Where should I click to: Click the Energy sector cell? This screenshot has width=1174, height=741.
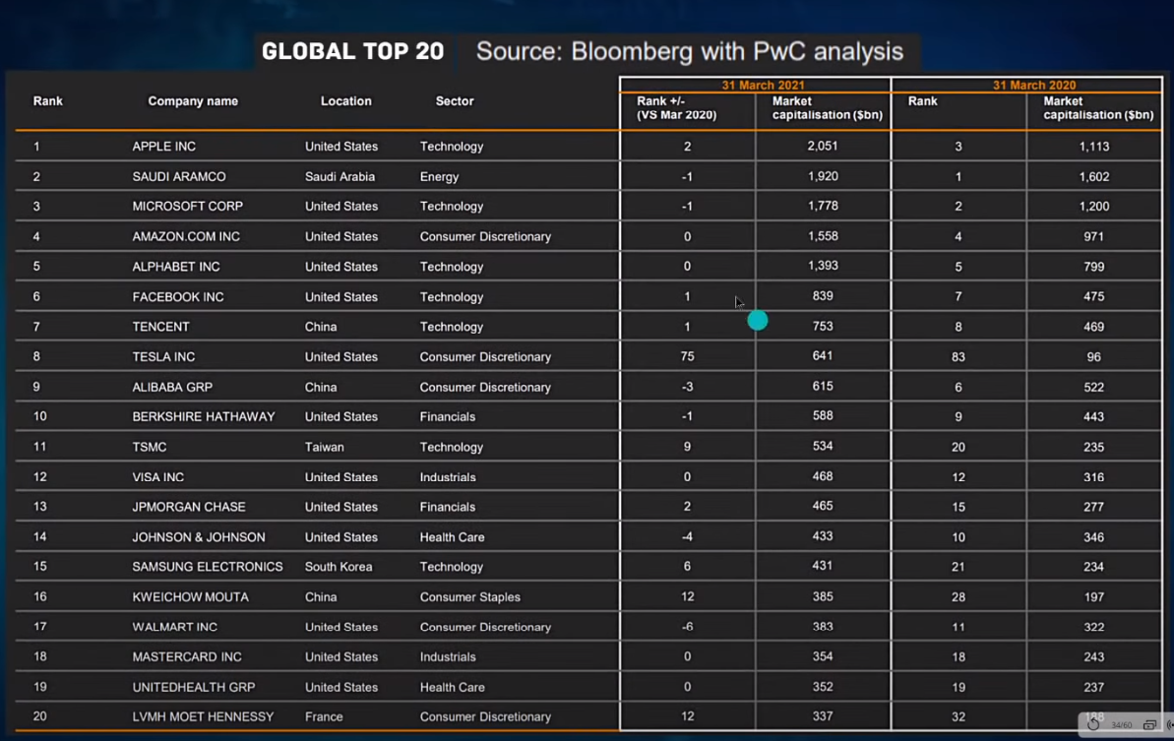tap(440, 177)
